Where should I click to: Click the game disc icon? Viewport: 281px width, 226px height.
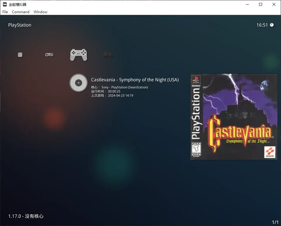[x=79, y=83]
